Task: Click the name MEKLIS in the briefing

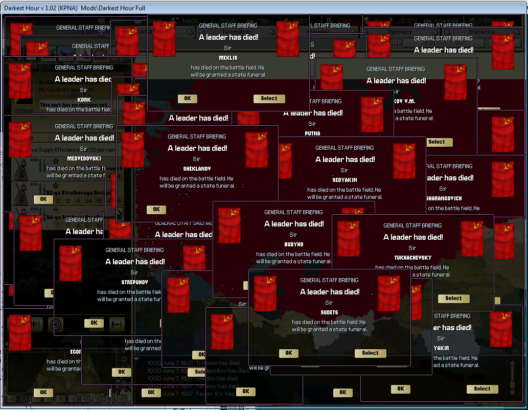Action: click(x=228, y=58)
